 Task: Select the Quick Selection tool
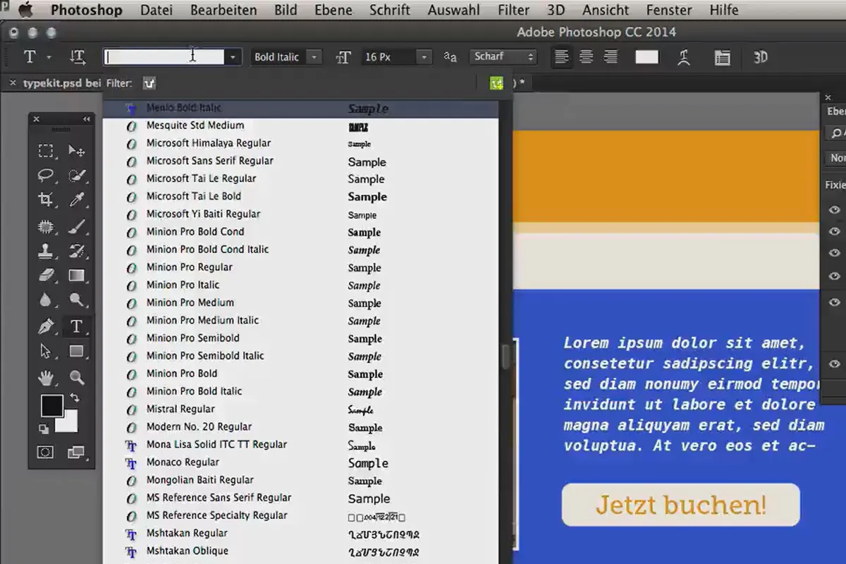click(76, 176)
